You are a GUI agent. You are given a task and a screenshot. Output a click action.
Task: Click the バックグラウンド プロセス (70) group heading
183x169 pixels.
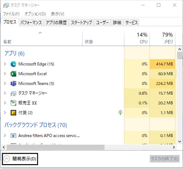click(36, 125)
